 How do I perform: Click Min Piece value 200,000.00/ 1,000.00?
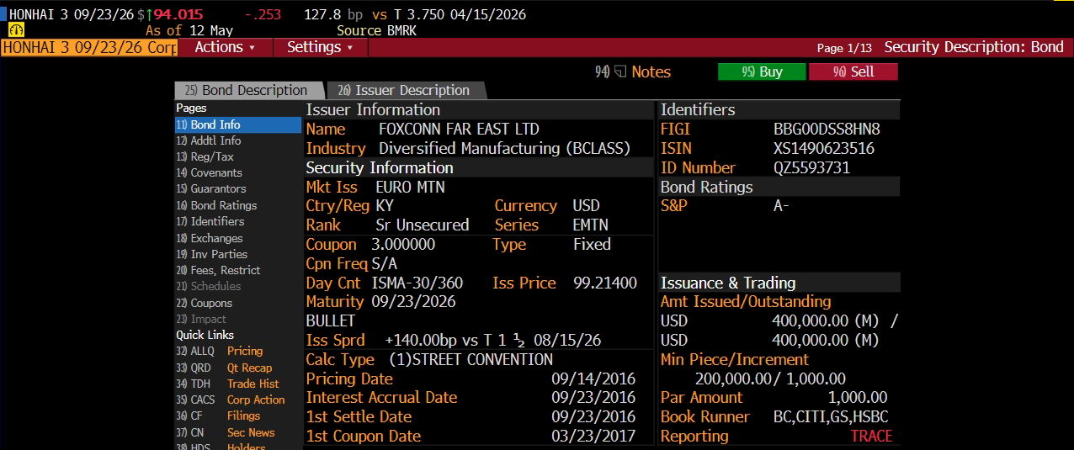point(770,379)
